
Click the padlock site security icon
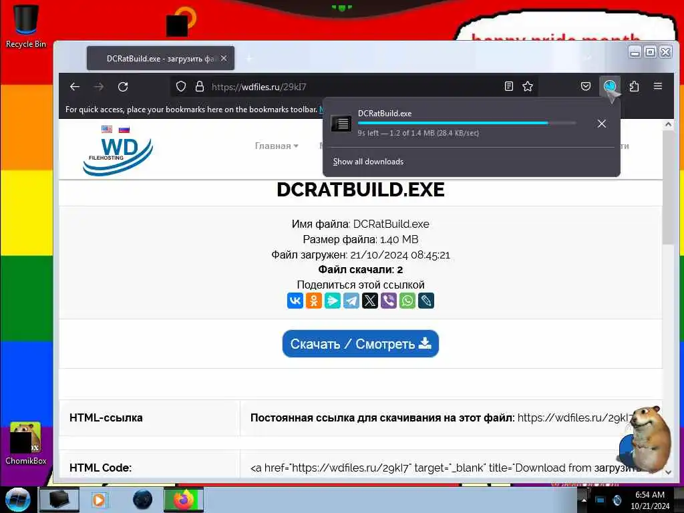pos(199,86)
